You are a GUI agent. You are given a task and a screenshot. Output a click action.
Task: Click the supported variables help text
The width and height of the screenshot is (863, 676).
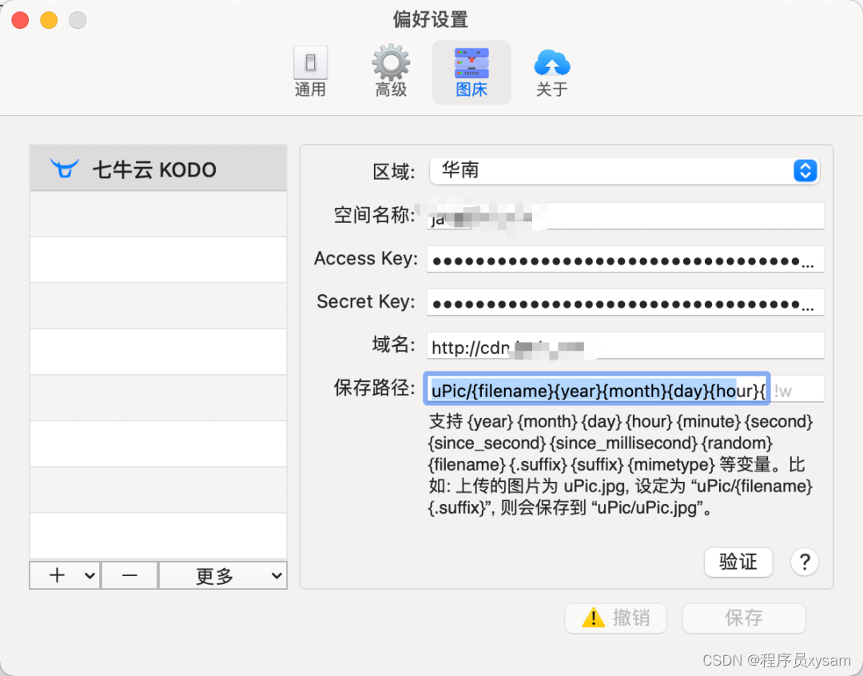pos(620,464)
